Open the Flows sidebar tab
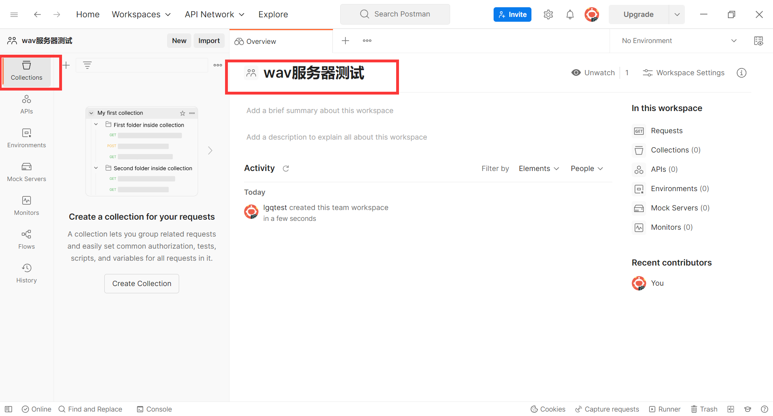 (x=27, y=240)
